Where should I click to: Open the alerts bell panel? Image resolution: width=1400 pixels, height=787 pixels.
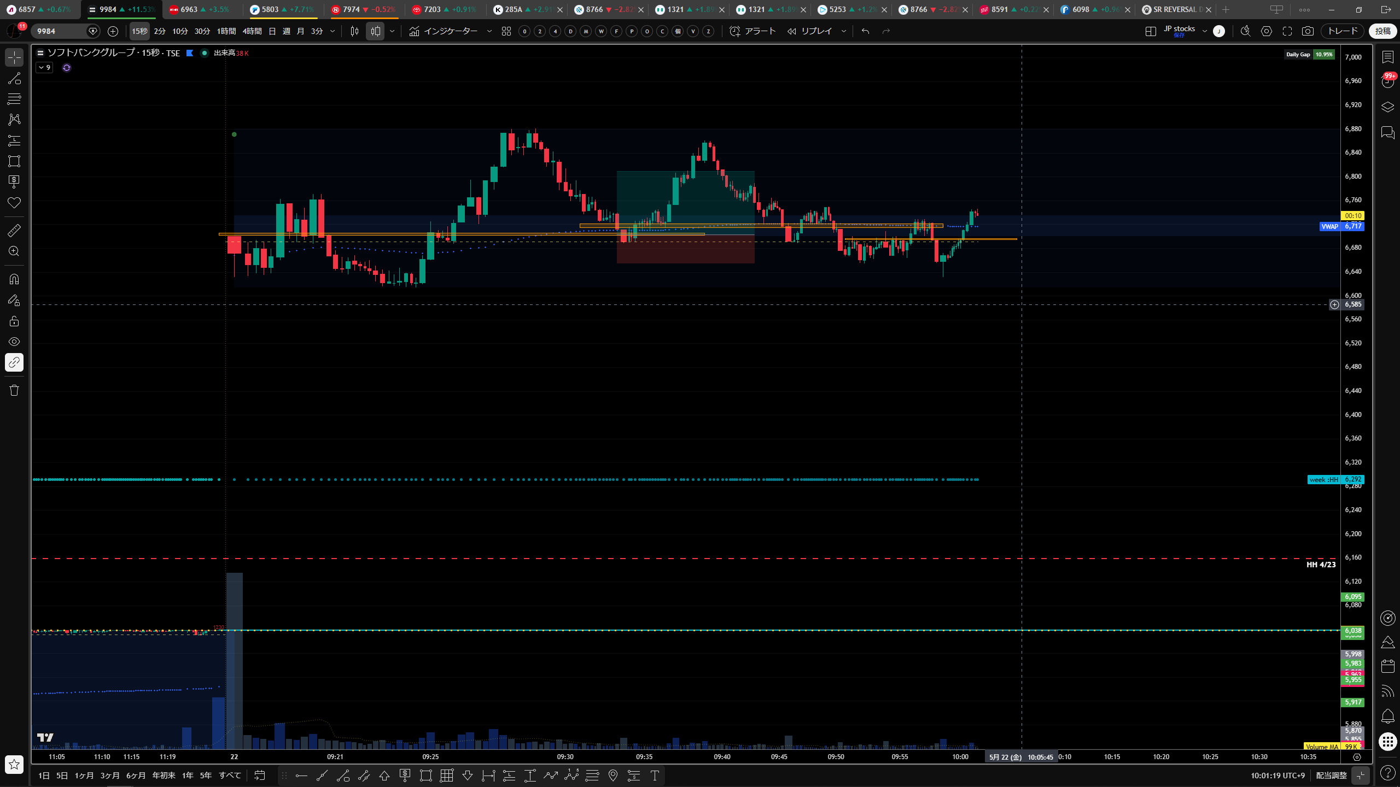pyautogui.click(x=1388, y=716)
